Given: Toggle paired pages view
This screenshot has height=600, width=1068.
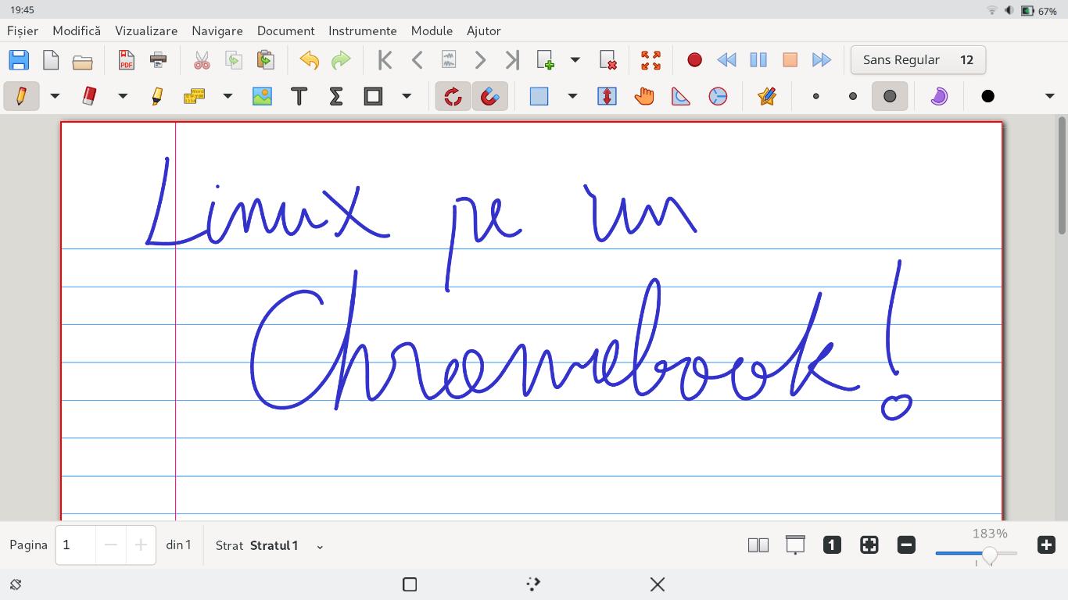Looking at the screenshot, I should click(758, 545).
